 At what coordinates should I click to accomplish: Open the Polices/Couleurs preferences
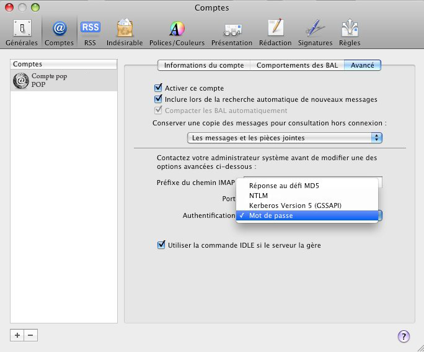point(177,32)
